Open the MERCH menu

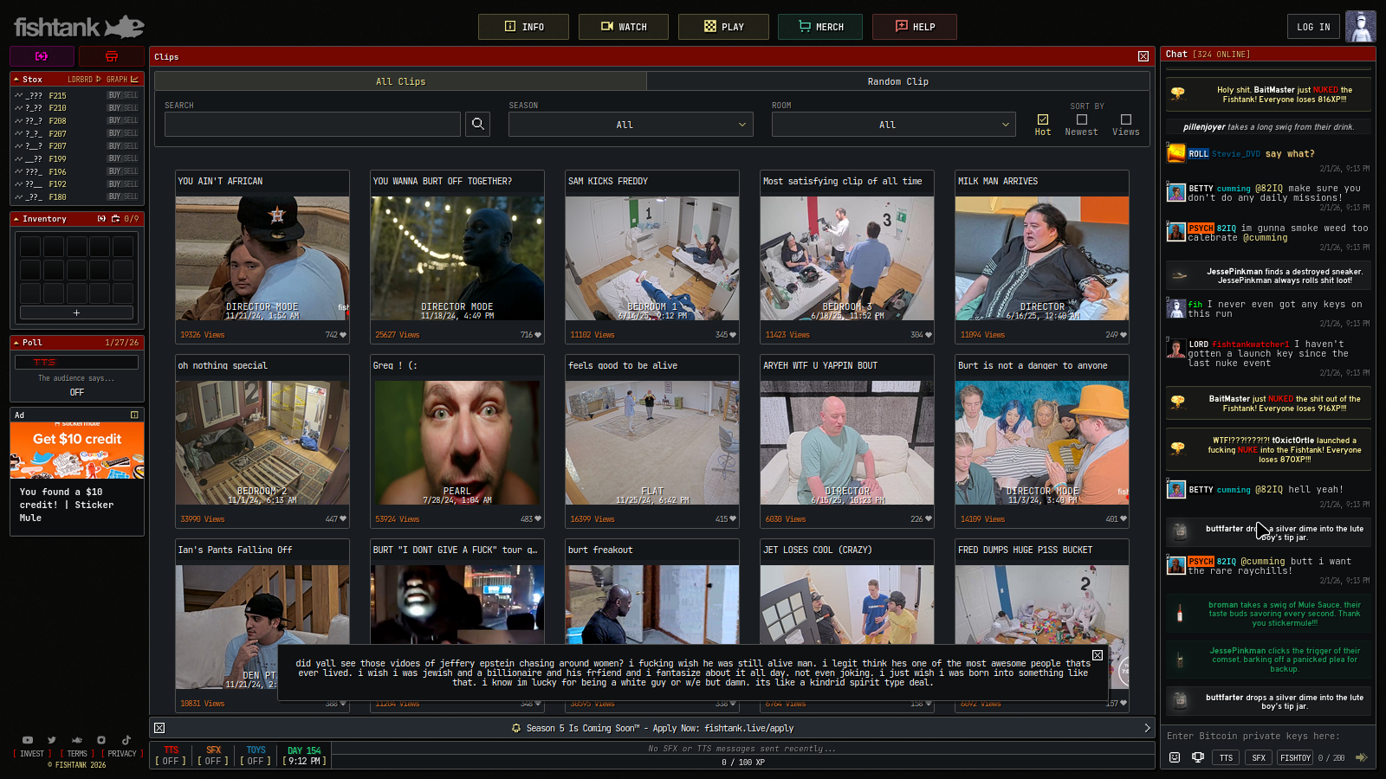[820, 27]
